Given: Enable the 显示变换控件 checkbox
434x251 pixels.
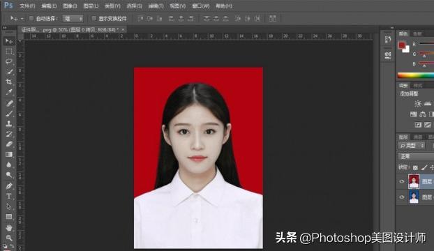Looking at the screenshot, I should point(93,19).
